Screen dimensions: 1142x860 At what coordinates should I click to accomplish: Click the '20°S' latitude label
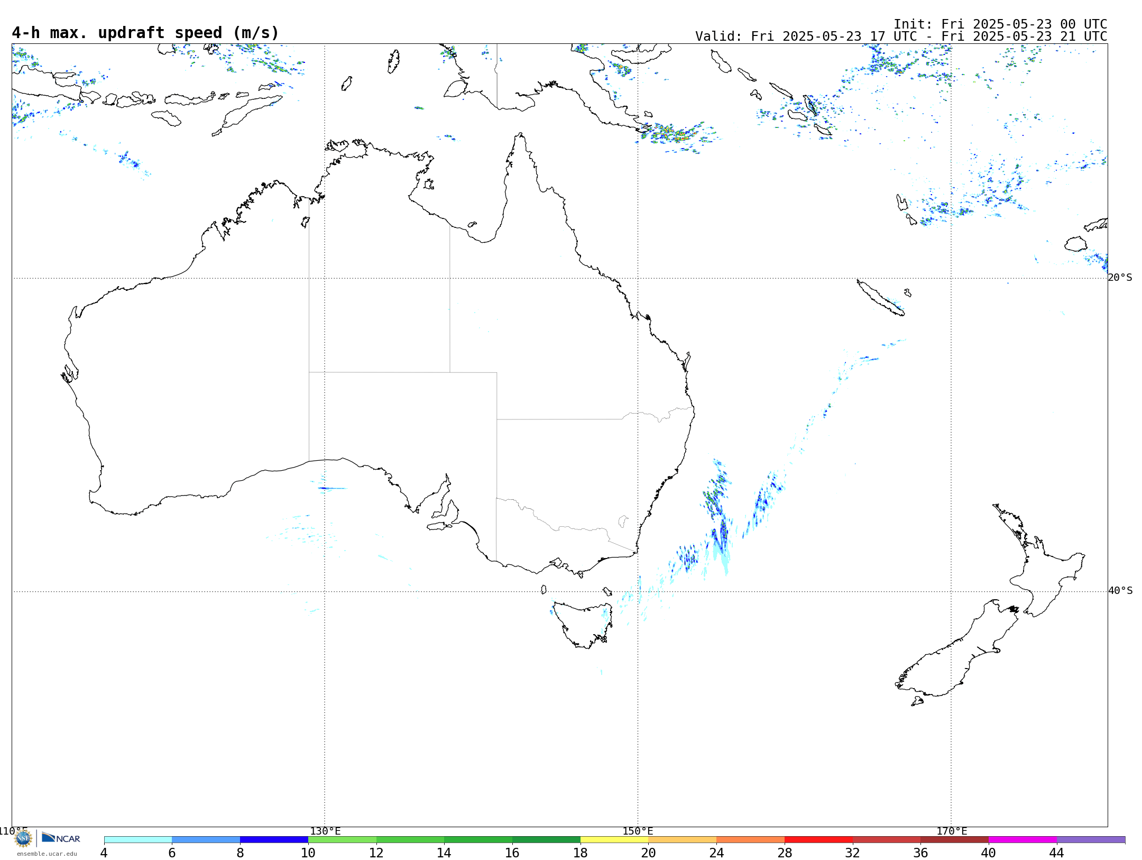click(x=1120, y=278)
